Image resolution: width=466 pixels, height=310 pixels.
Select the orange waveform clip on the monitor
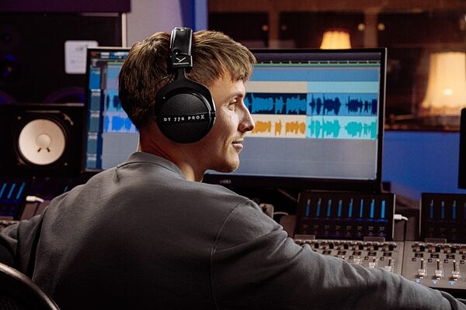pos(277,126)
